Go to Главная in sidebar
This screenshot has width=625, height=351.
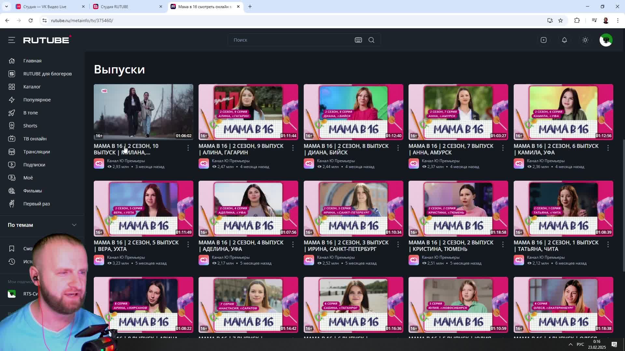pyautogui.click(x=32, y=61)
